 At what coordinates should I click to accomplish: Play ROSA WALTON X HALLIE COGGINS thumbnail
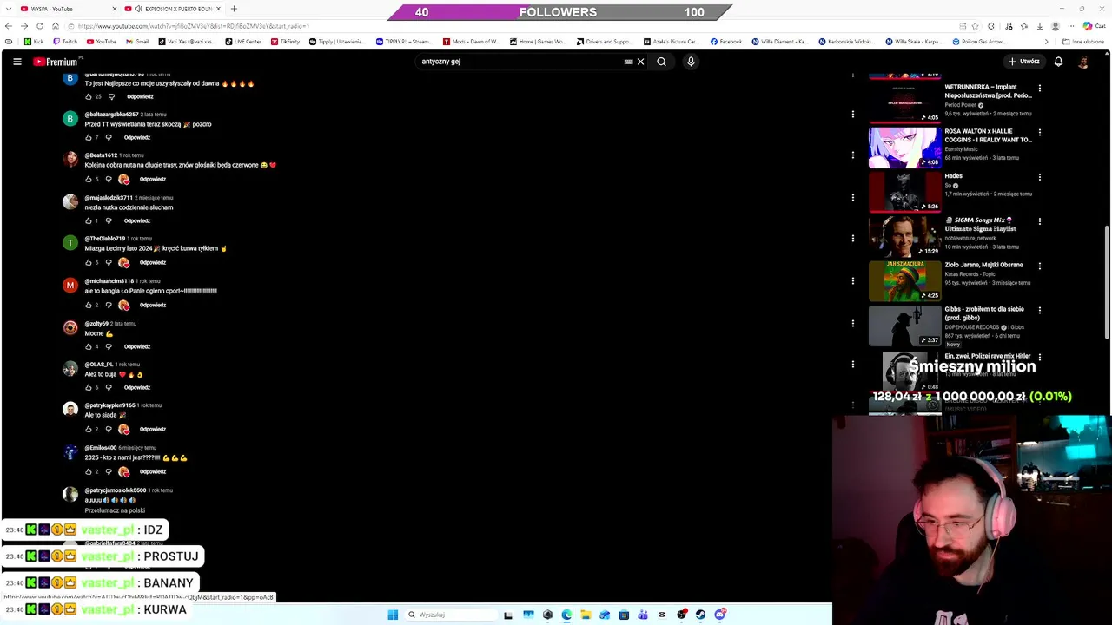[x=904, y=148]
